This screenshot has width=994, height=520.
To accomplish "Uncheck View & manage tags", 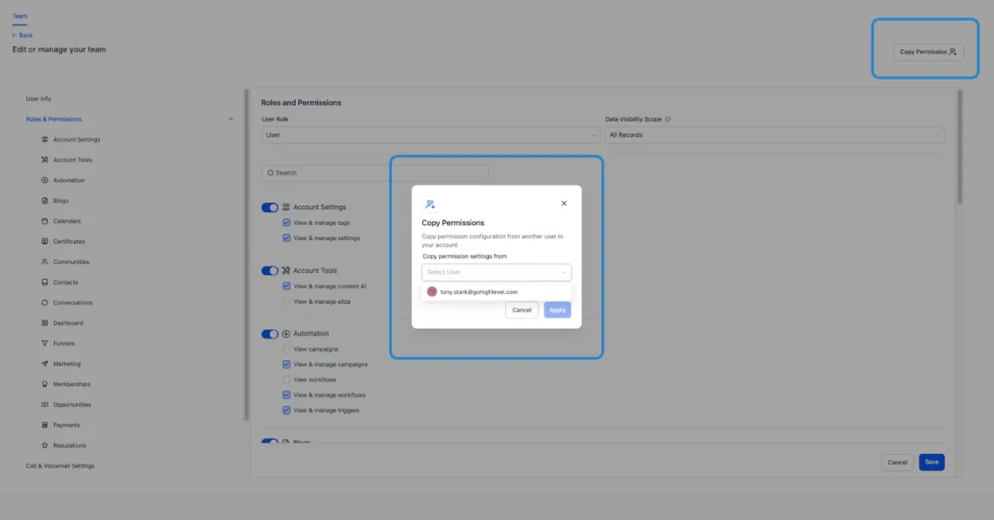I will [287, 223].
